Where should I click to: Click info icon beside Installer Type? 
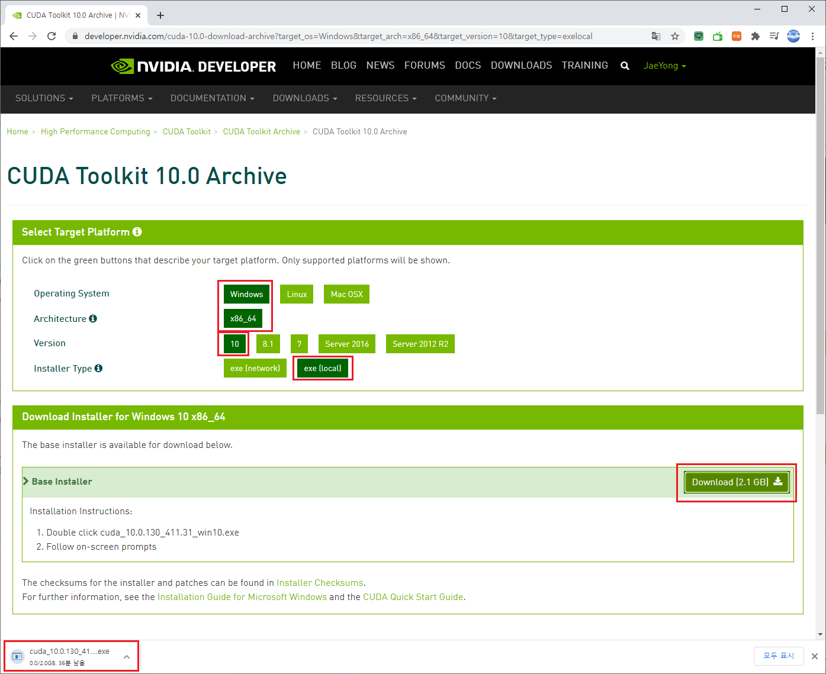[99, 368]
